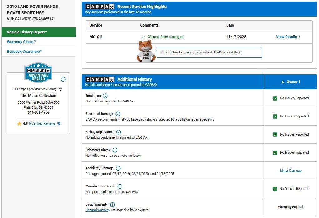This screenshot has width=319, height=218.
Task: Open 6 Verified Reviews link
Action: (42, 124)
